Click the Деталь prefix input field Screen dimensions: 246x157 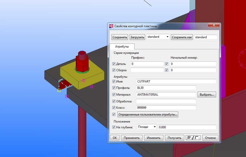(147, 64)
